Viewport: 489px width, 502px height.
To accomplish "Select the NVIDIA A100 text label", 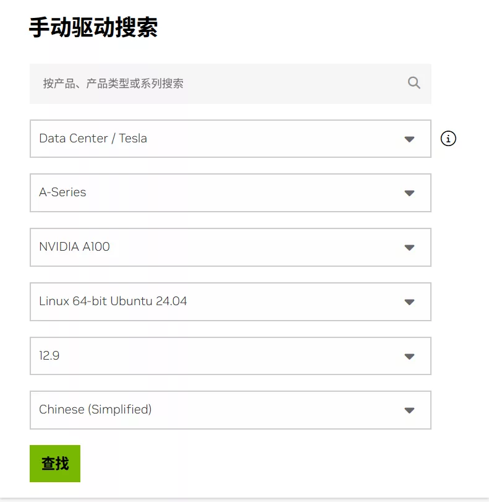I will pyautogui.click(x=74, y=247).
